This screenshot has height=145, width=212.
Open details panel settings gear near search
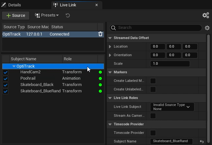pos(207,28)
